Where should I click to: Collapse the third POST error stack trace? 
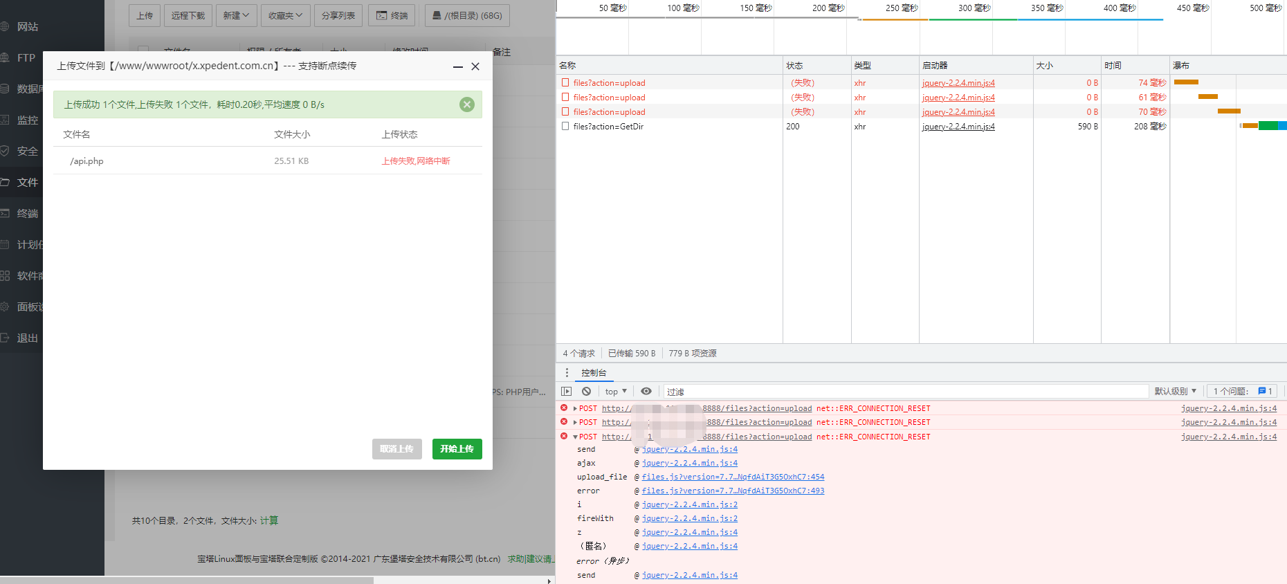pyautogui.click(x=575, y=437)
